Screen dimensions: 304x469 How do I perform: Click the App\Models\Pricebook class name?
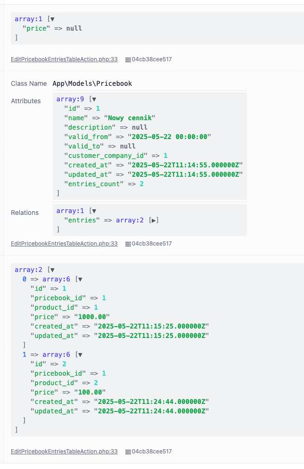(x=92, y=83)
